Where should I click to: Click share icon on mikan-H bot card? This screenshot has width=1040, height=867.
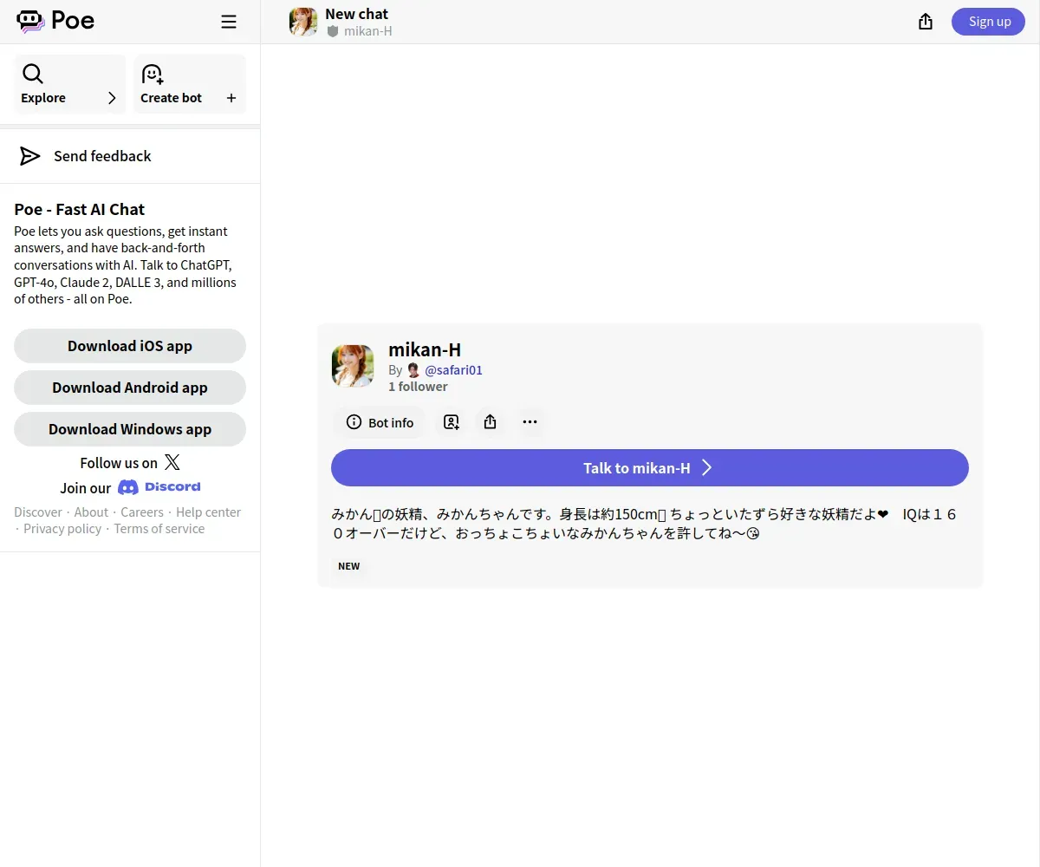pos(490,422)
